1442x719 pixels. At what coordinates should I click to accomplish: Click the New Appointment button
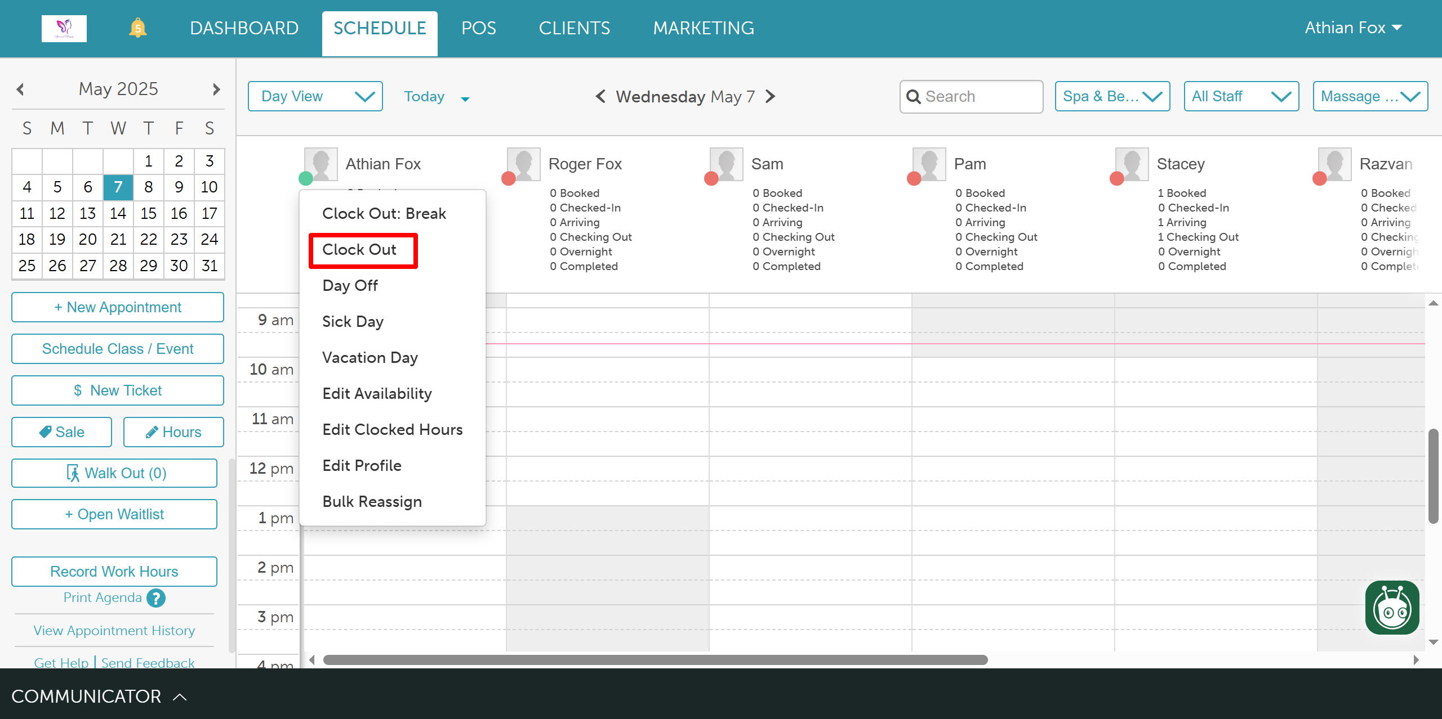click(118, 307)
